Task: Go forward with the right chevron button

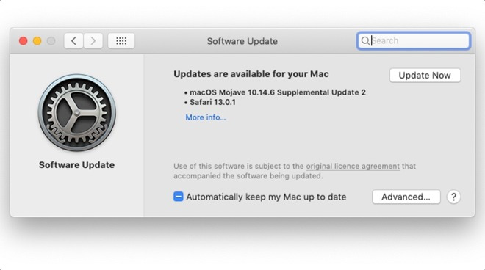Action: (x=93, y=41)
